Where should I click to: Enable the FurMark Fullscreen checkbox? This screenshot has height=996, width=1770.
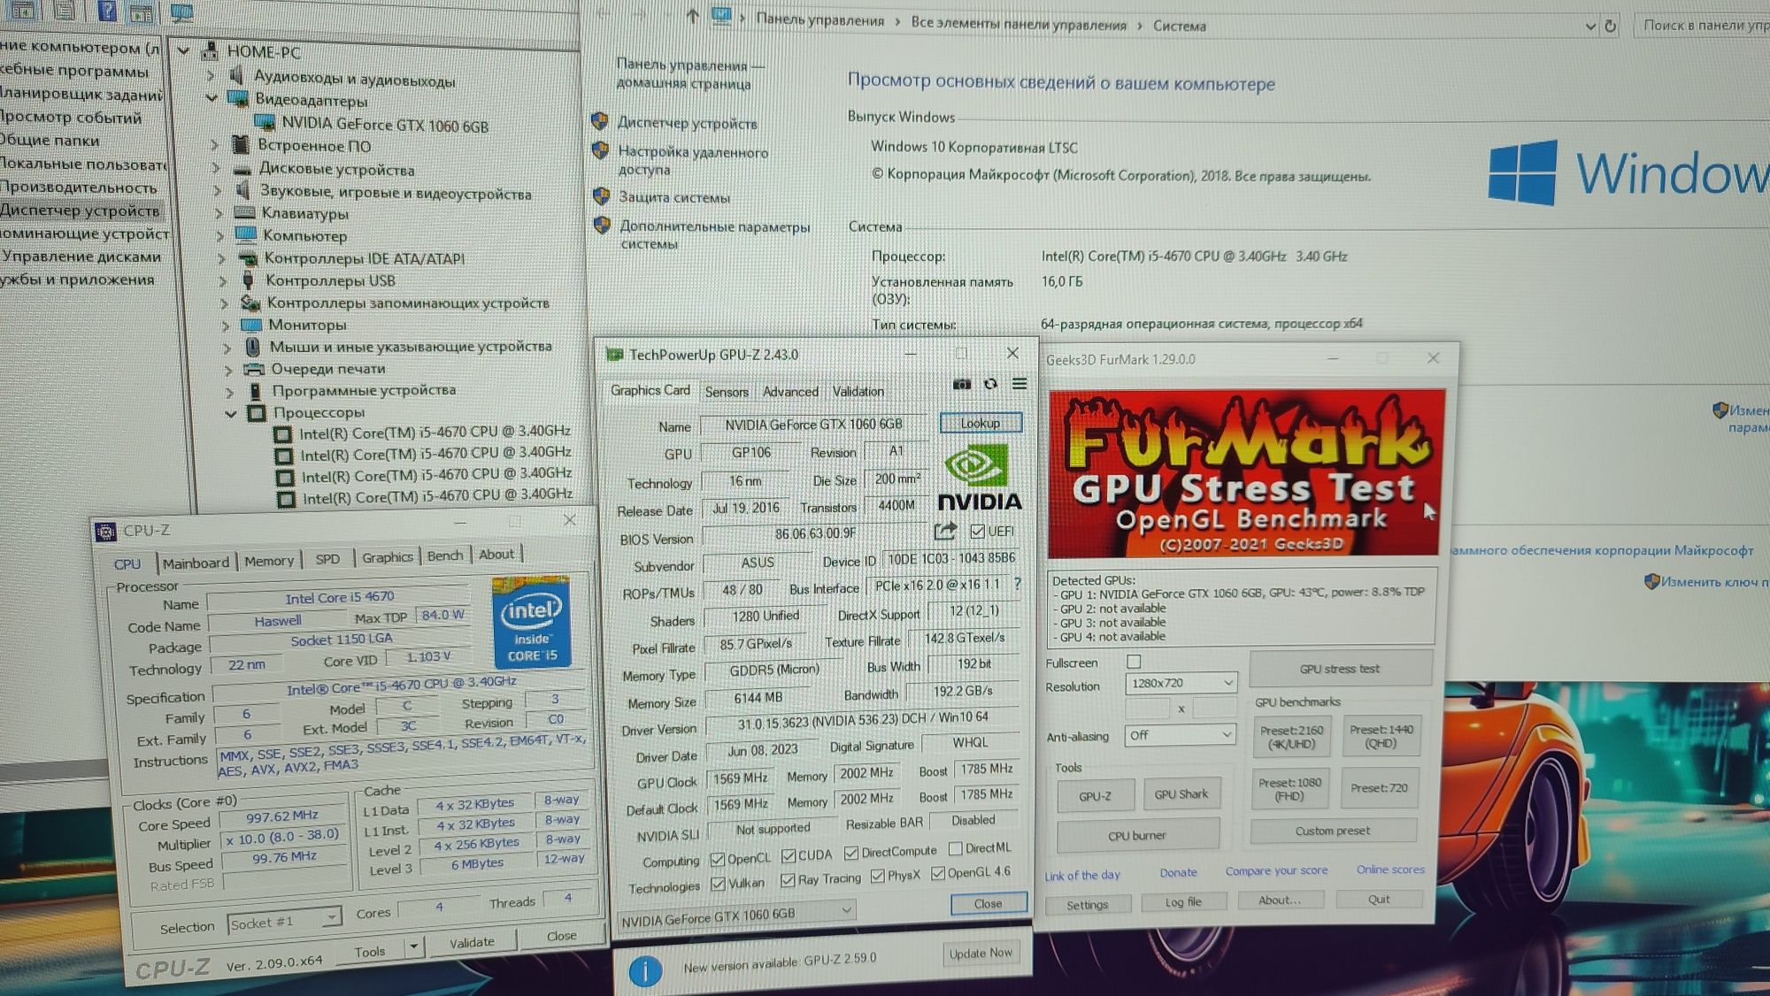click(1134, 662)
